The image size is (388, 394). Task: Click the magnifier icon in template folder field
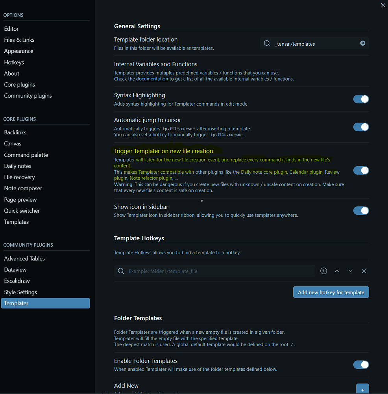[267, 43]
